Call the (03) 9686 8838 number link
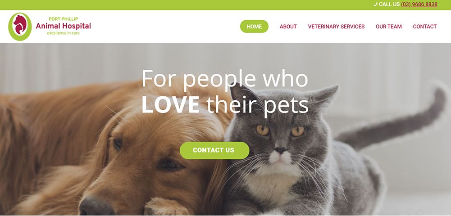Image resolution: width=451 pixels, height=216 pixels. 419,4
